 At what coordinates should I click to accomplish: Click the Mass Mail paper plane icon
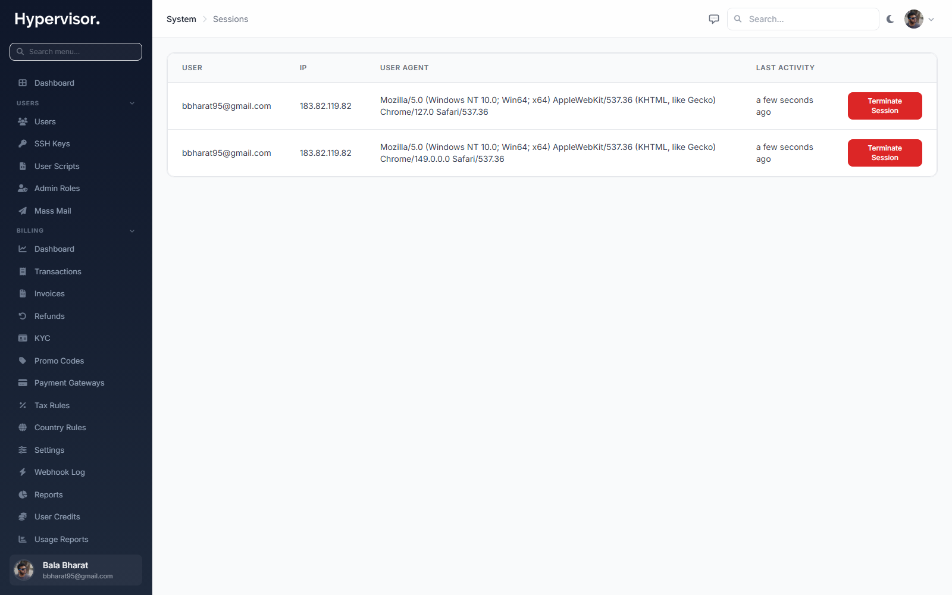(x=23, y=211)
